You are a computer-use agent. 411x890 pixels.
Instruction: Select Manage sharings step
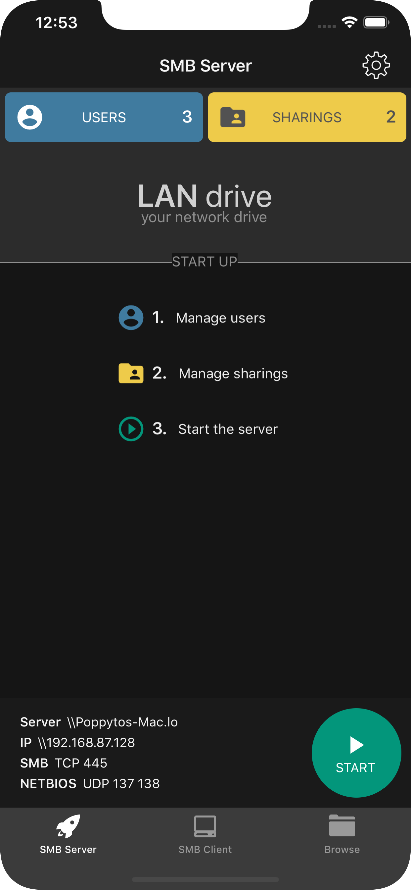233,373
